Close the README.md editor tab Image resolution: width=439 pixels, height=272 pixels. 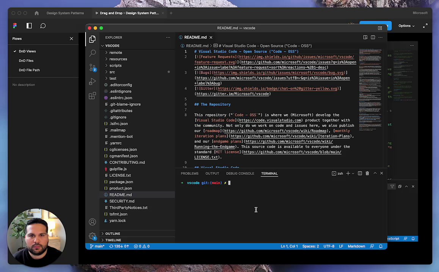click(x=211, y=37)
